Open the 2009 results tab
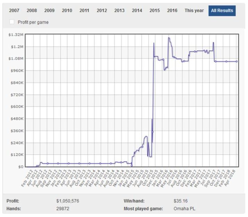The image size is (248, 217). (x=49, y=10)
